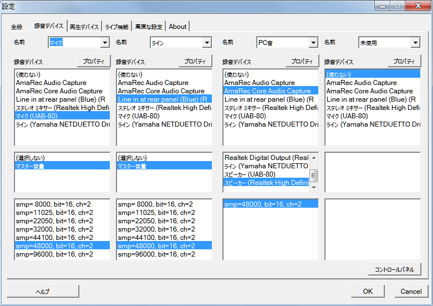433x306 pixels.
Task: Open the コントロールパネル button
Action: tap(394, 269)
